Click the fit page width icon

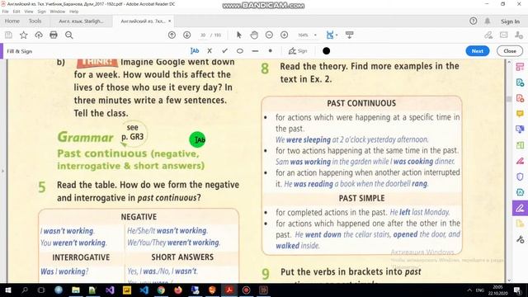[x=330, y=35]
